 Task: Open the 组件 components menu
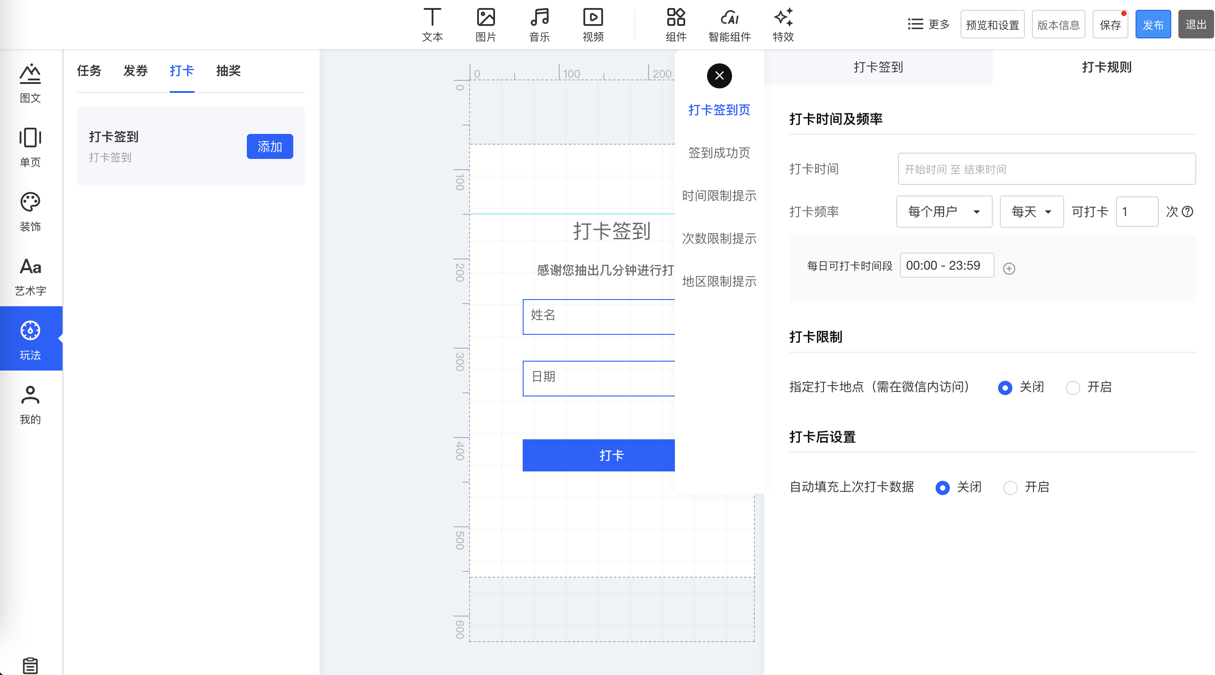tap(676, 25)
